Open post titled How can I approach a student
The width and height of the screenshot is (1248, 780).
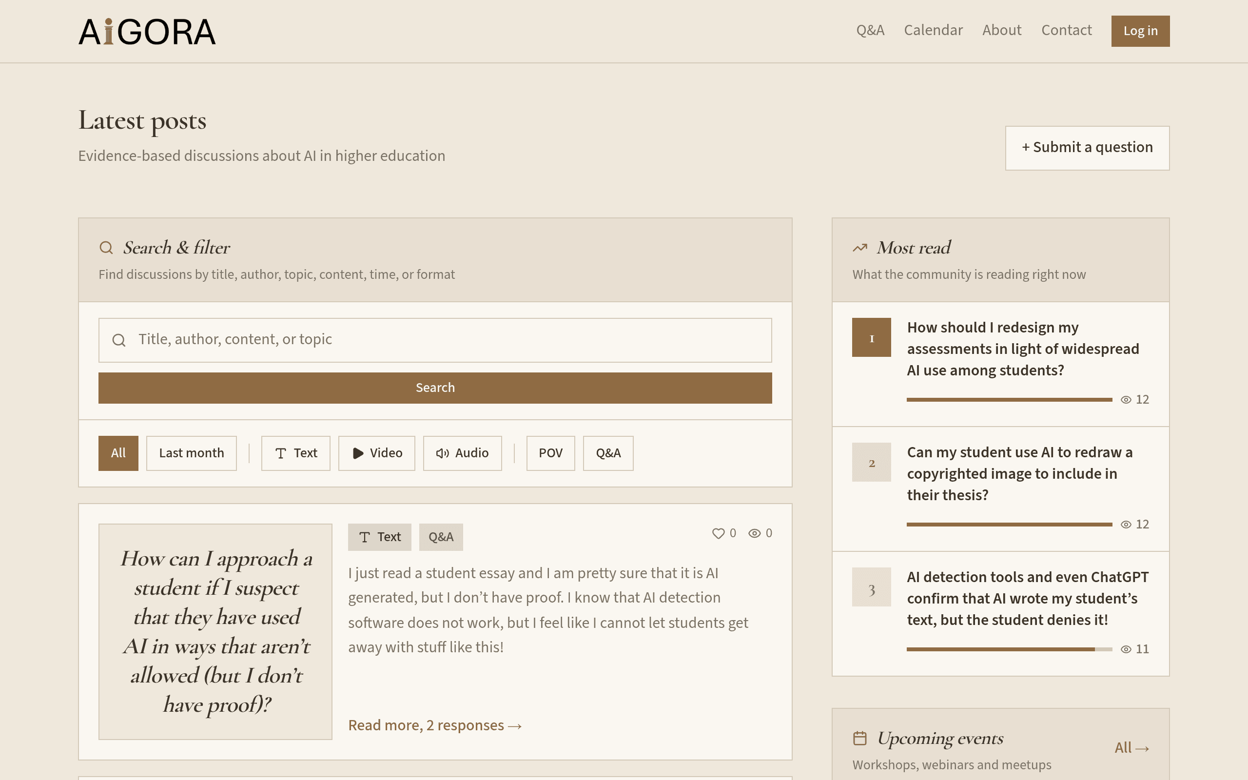[x=215, y=631]
